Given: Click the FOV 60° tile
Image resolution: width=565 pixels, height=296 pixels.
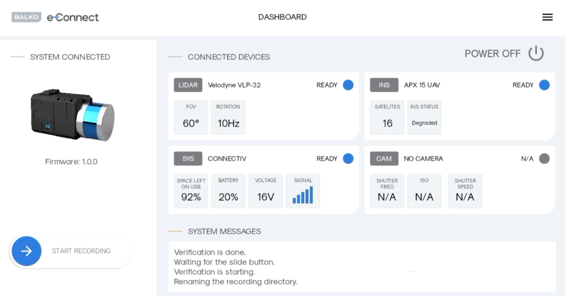Looking at the screenshot, I should 191,118.
